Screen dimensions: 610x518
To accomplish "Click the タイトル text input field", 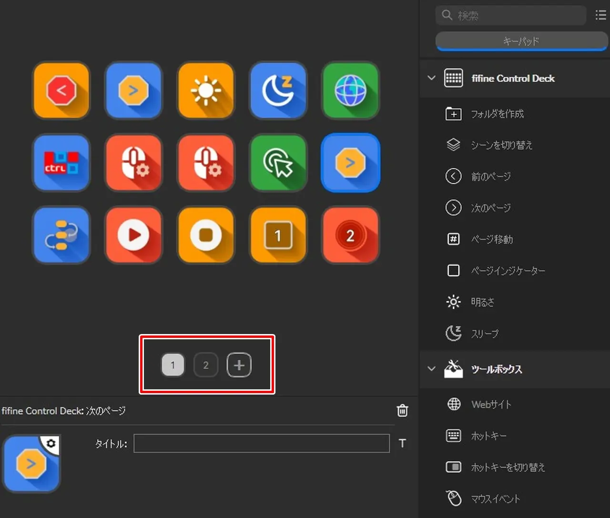I will pos(261,443).
